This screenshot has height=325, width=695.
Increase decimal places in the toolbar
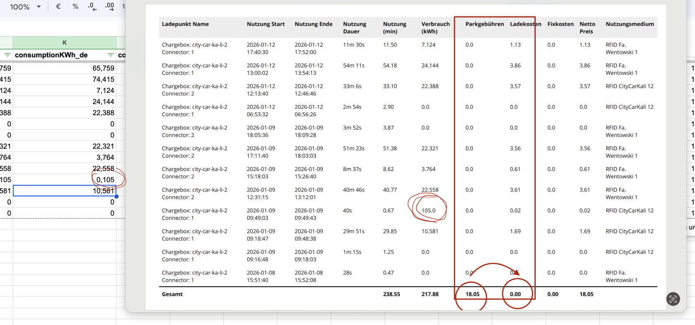[109, 7]
